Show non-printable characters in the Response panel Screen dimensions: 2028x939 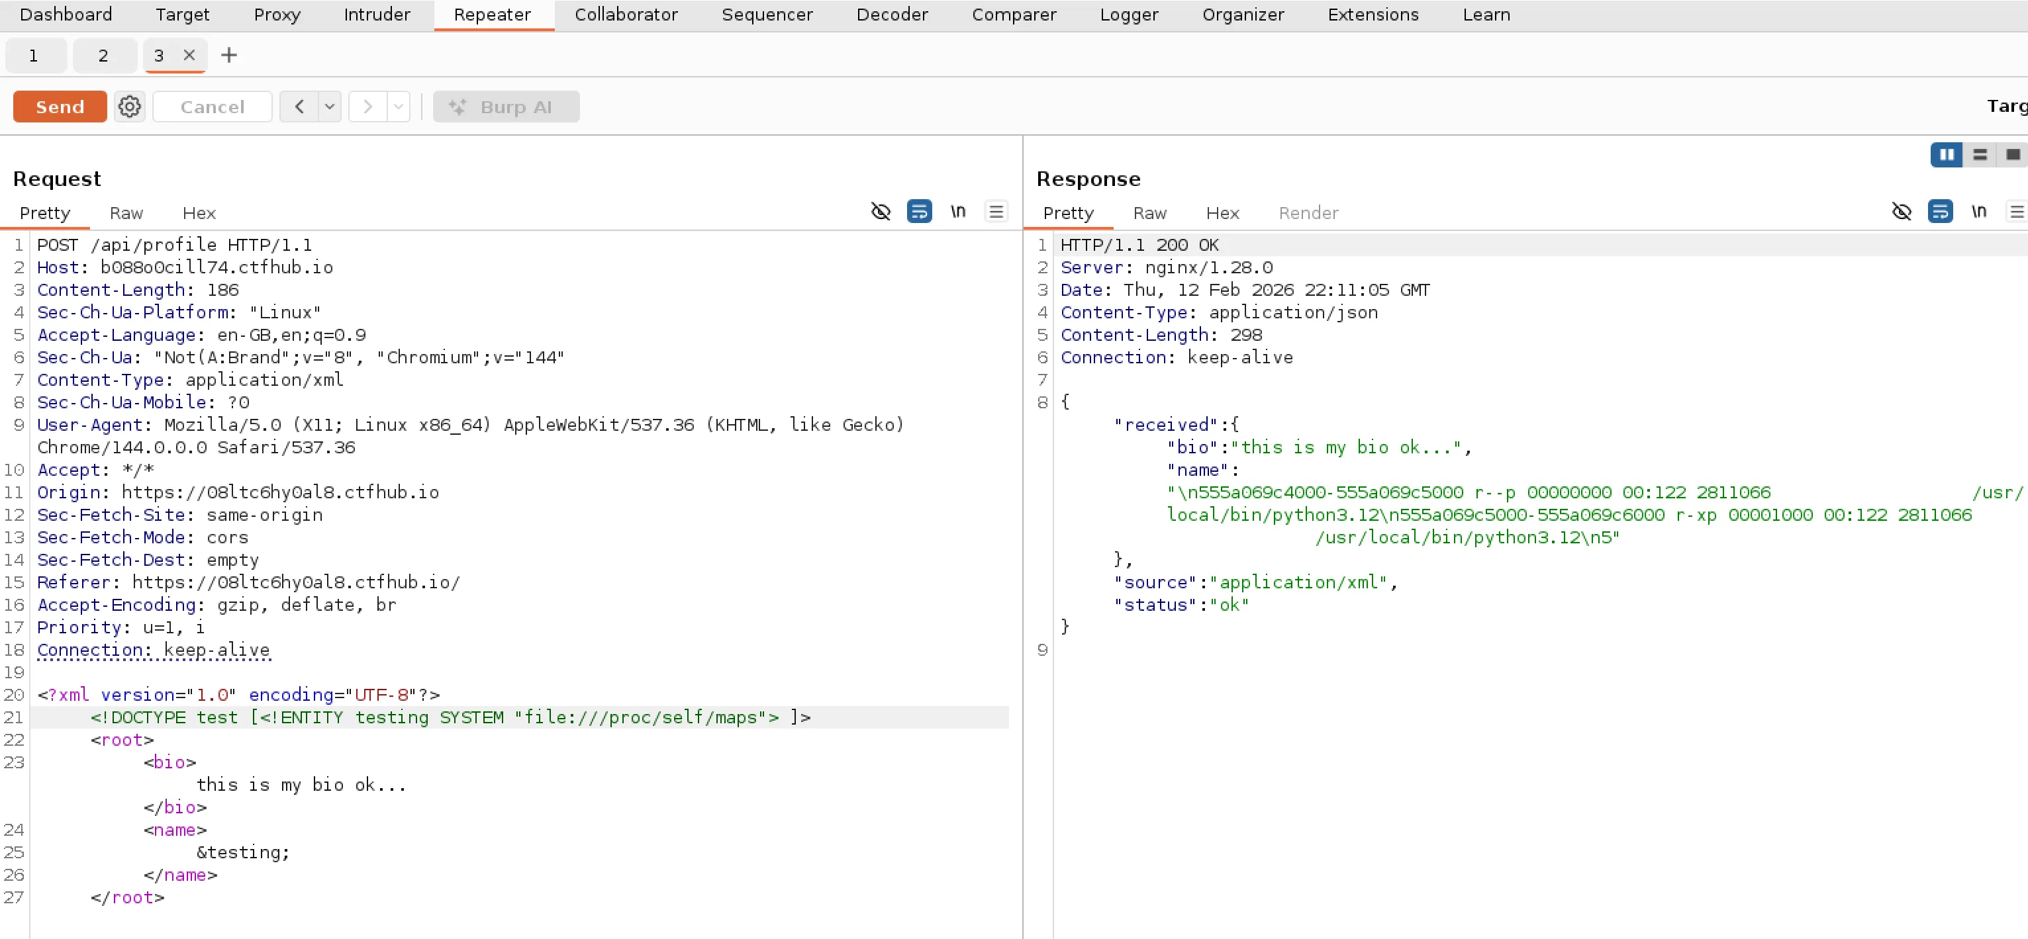(1902, 212)
